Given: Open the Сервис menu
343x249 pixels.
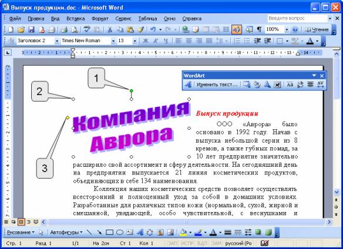Looking at the screenshot, I should 123,19.
